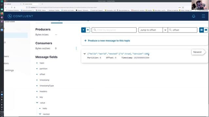Switch to the Control Center browser tab

coord(31,4)
